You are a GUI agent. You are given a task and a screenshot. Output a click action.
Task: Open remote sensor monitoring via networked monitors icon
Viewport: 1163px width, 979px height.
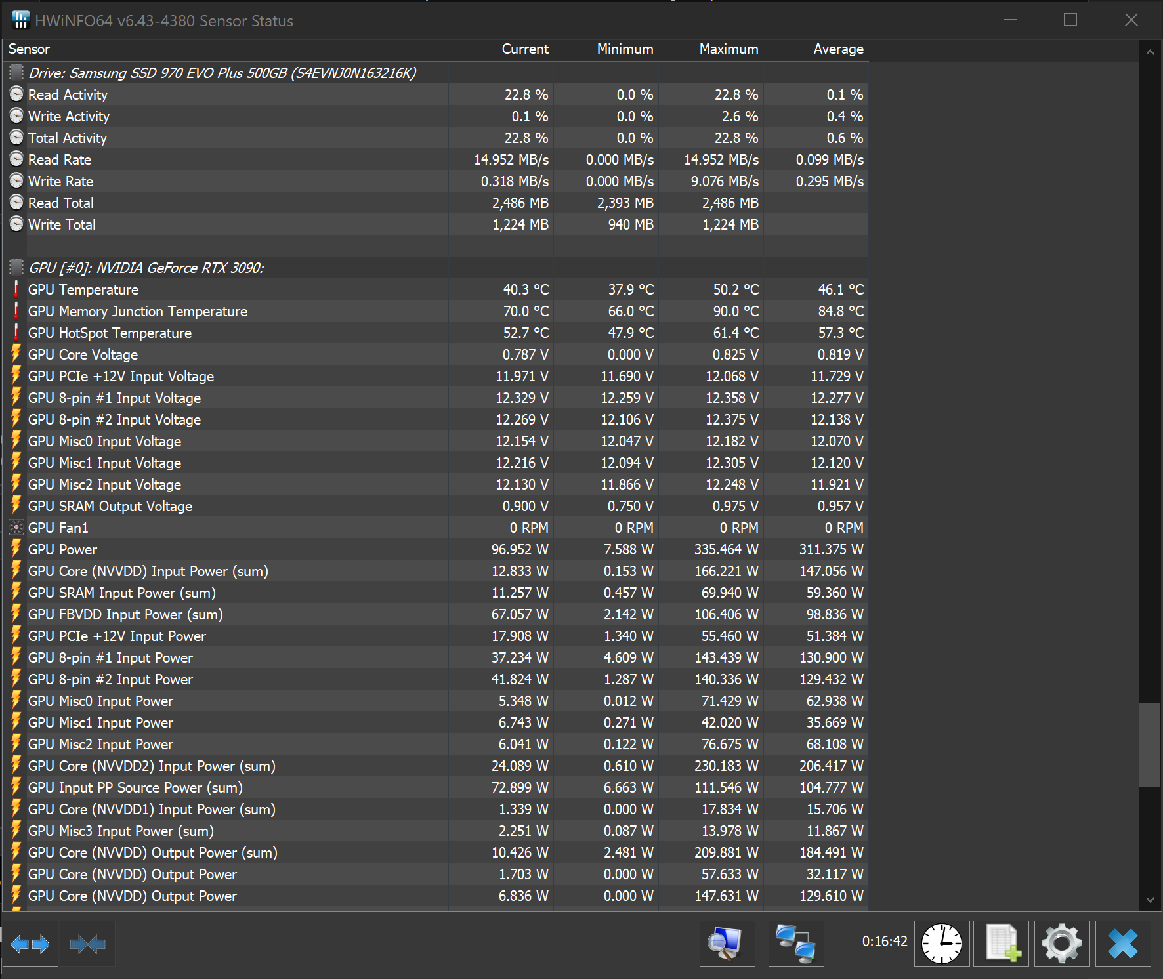click(795, 944)
